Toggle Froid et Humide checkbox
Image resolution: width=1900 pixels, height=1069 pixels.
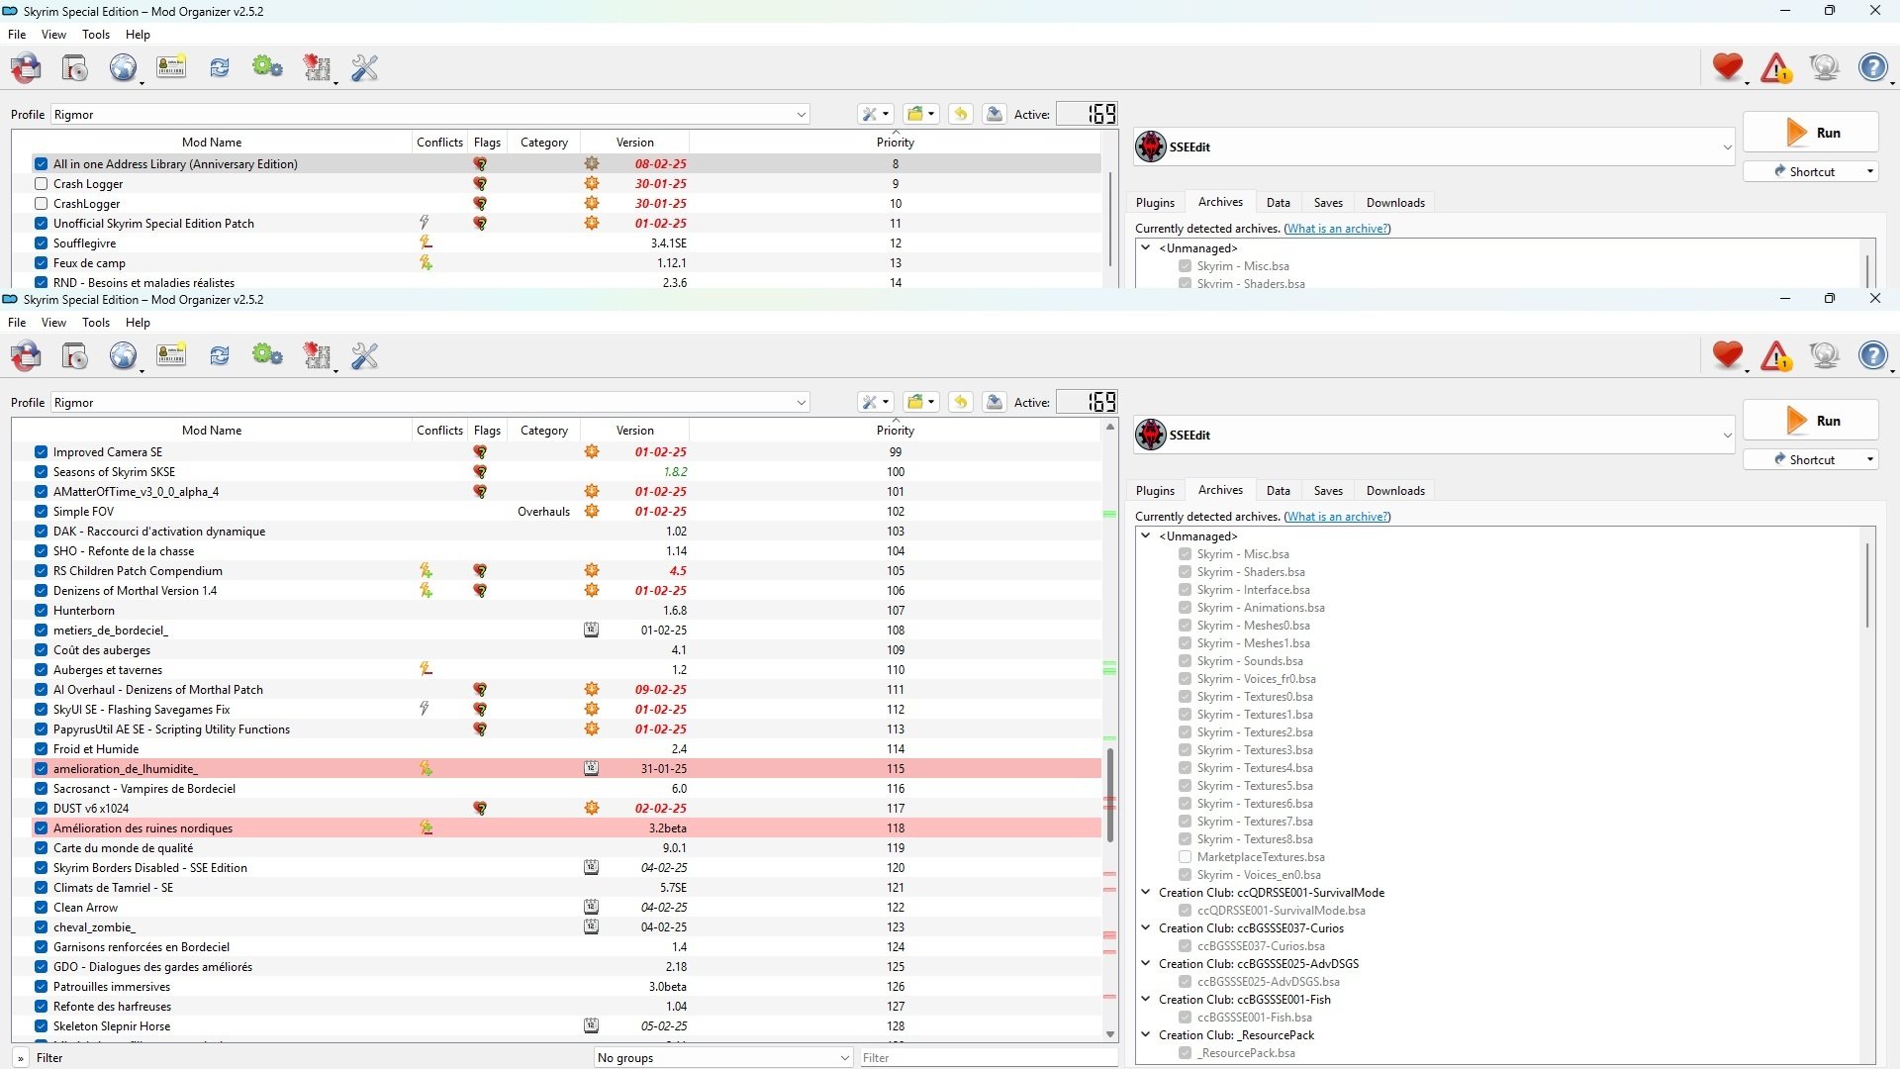coord(41,748)
